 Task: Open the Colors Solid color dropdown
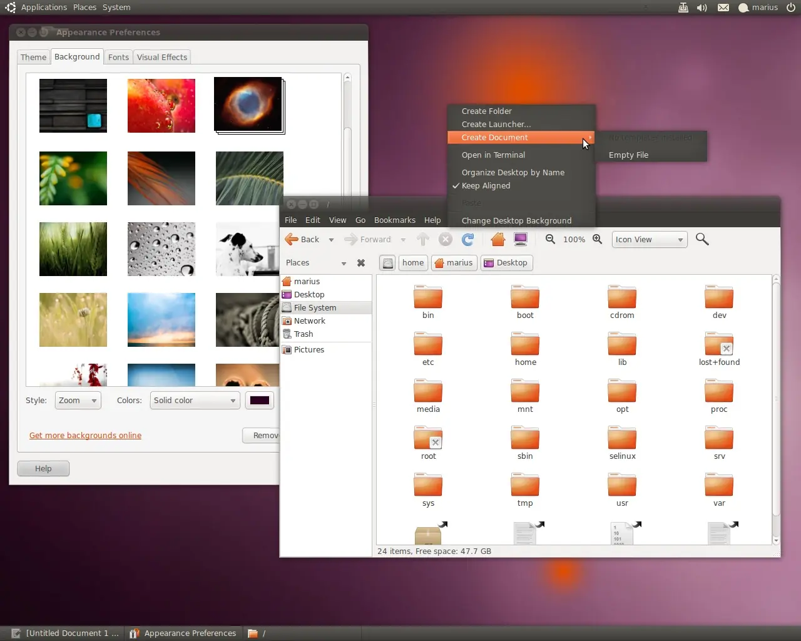coord(195,401)
